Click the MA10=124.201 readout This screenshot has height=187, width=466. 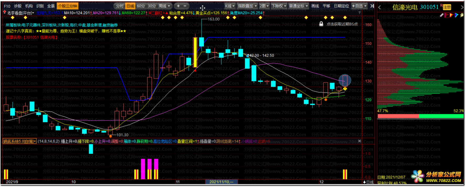(x=78, y=13)
